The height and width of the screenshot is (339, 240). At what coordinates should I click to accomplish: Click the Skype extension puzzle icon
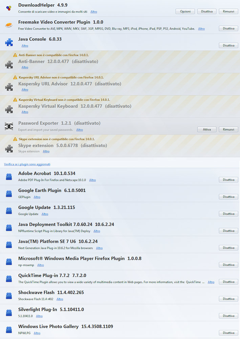tap(9, 148)
